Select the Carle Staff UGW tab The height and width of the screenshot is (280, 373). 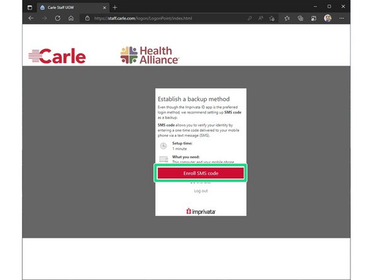(73, 8)
